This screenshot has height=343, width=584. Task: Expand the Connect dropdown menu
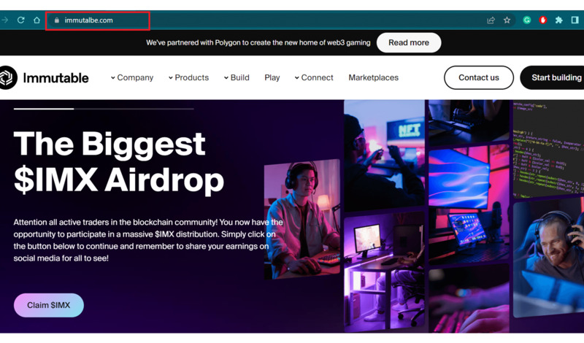point(314,77)
